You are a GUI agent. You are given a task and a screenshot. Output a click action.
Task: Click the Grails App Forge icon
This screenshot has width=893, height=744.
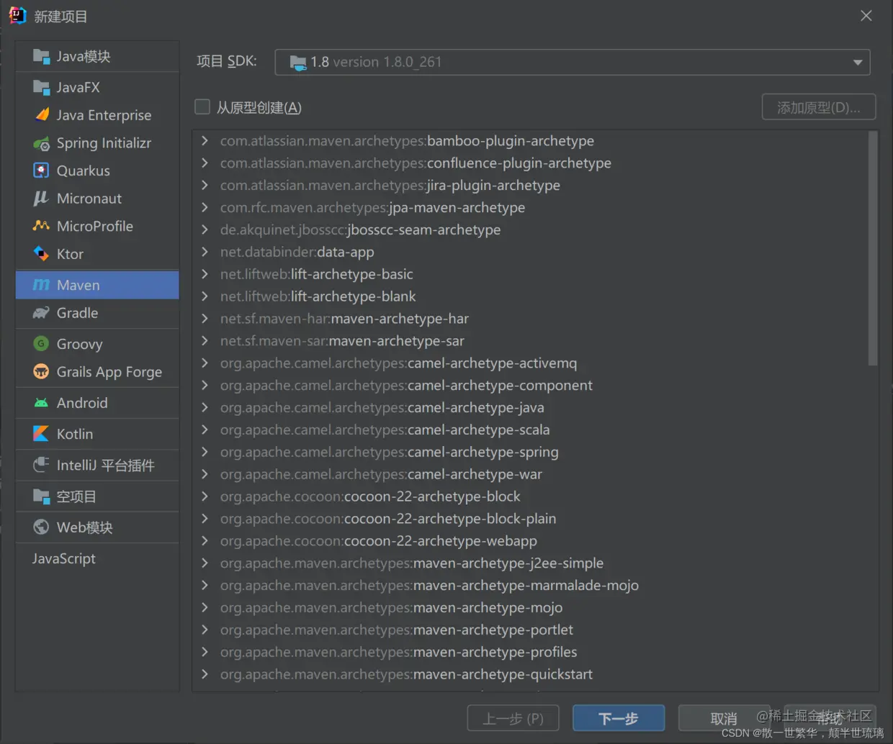tap(41, 371)
